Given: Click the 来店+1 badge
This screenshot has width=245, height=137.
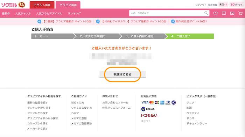Looking at the screenshot, I should pos(223,5).
